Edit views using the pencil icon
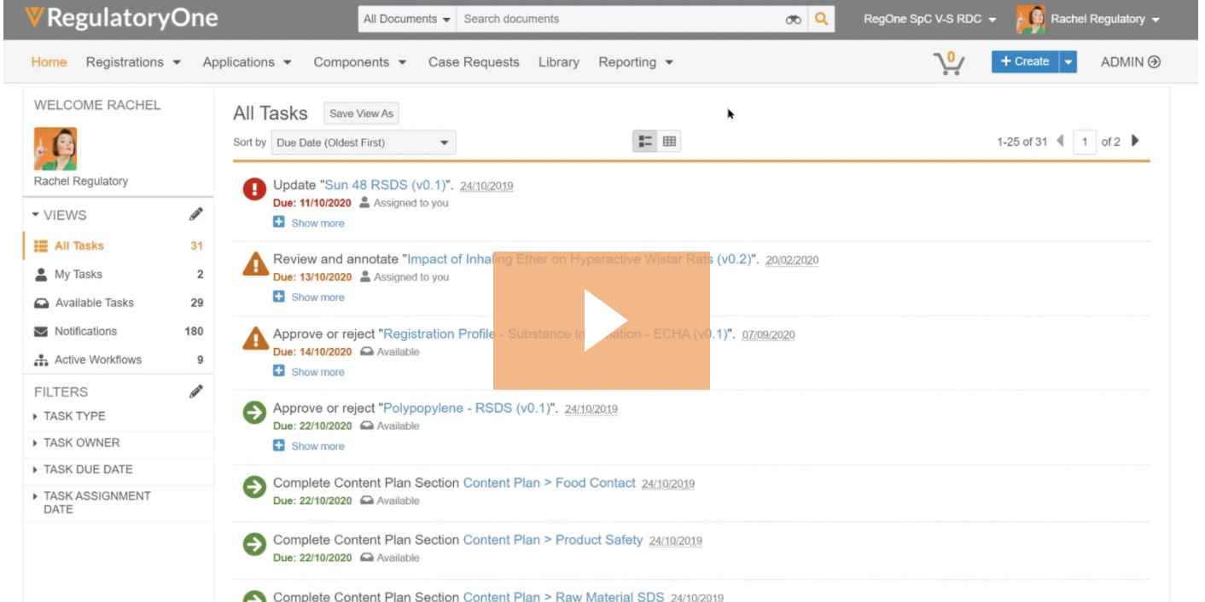This screenshot has height=602, width=1205. 197,215
